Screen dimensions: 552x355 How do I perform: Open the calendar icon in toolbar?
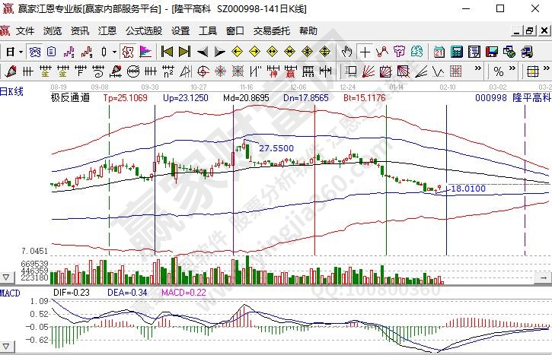pos(439,52)
